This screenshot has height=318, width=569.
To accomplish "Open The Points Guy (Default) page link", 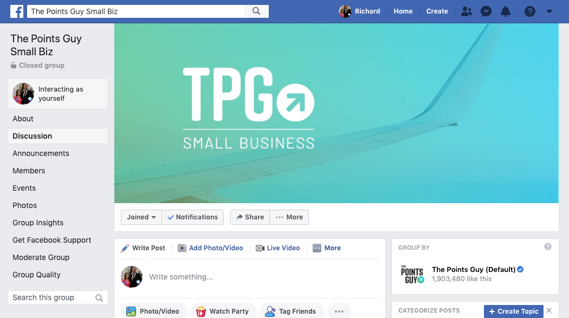I will pyautogui.click(x=474, y=269).
